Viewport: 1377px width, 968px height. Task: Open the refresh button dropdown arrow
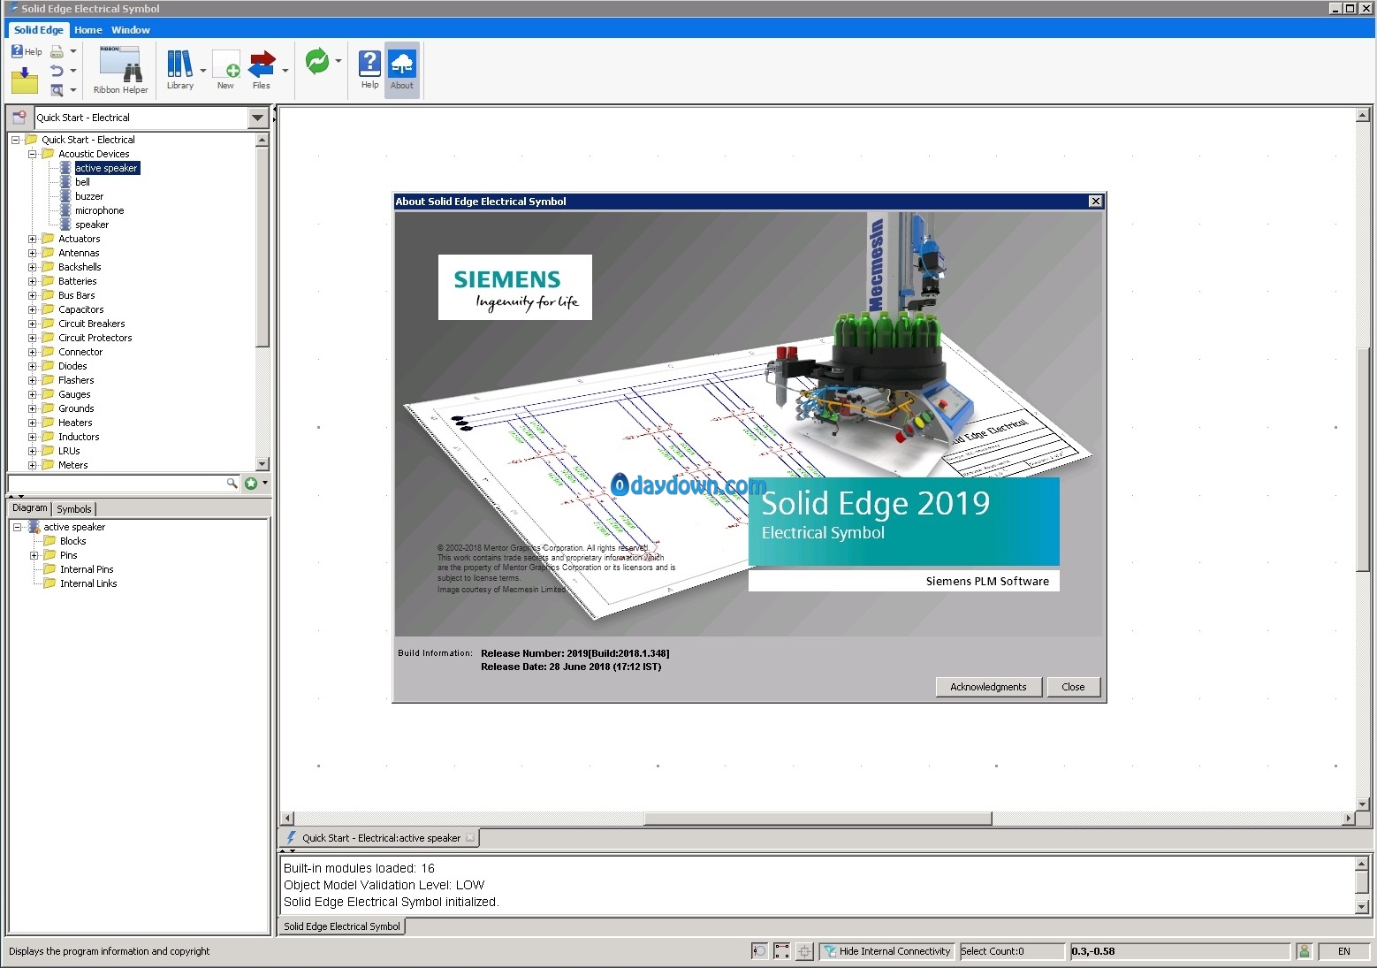[339, 61]
